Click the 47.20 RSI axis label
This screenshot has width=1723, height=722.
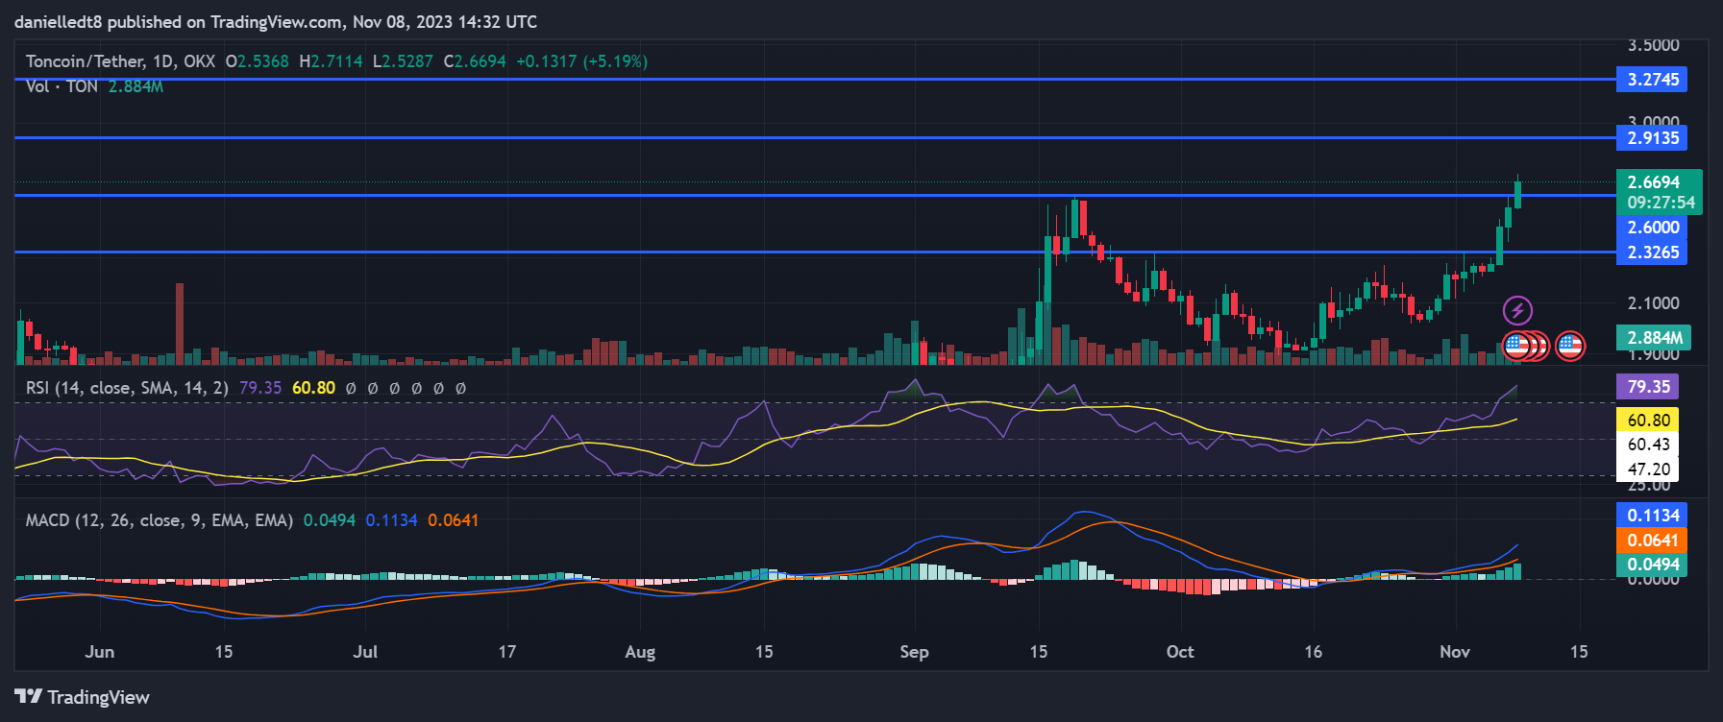click(1648, 469)
